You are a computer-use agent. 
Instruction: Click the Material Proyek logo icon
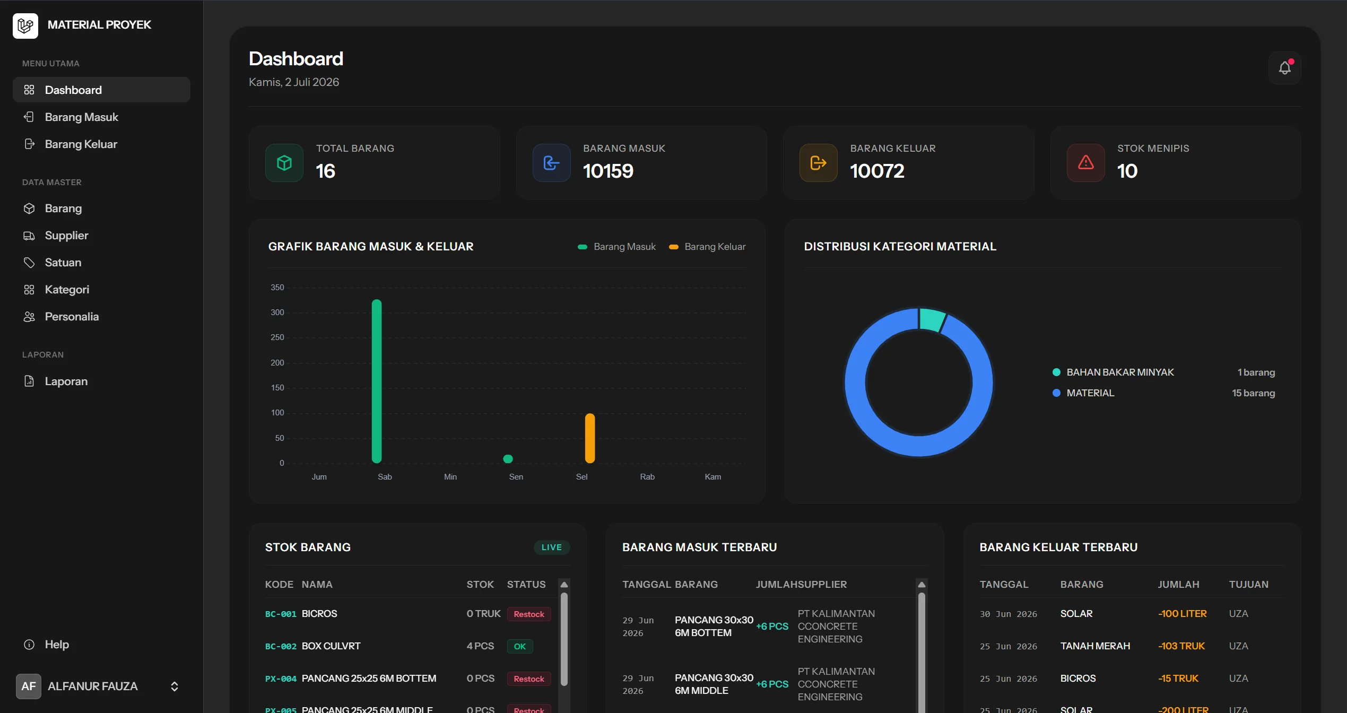(x=25, y=25)
